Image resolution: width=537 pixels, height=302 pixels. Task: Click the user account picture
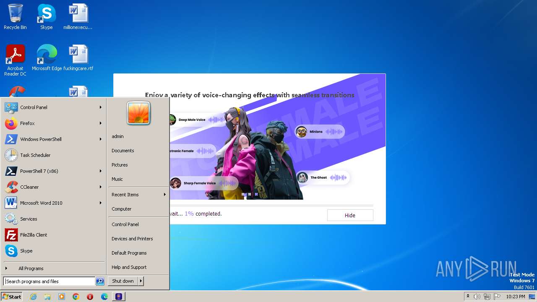(138, 113)
